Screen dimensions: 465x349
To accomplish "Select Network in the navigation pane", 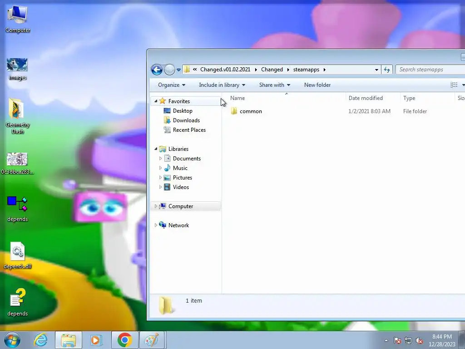I will tap(178, 225).
